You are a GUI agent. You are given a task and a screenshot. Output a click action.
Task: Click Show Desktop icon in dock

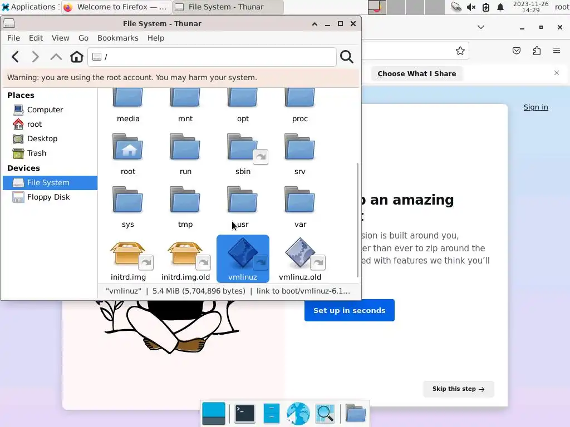pos(214,414)
